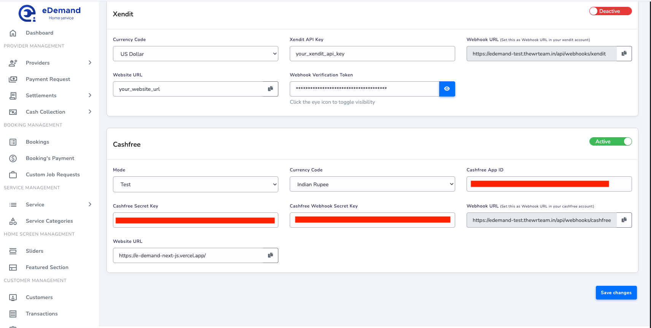Open the Cashfree Mode dropdown
This screenshot has height=328, width=651.
pyautogui.click(x=195, y=184)
